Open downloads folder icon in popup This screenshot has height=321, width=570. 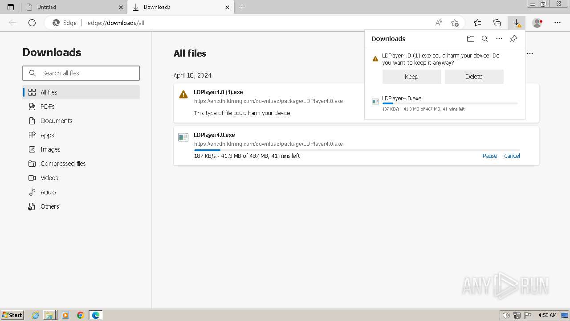471,39
